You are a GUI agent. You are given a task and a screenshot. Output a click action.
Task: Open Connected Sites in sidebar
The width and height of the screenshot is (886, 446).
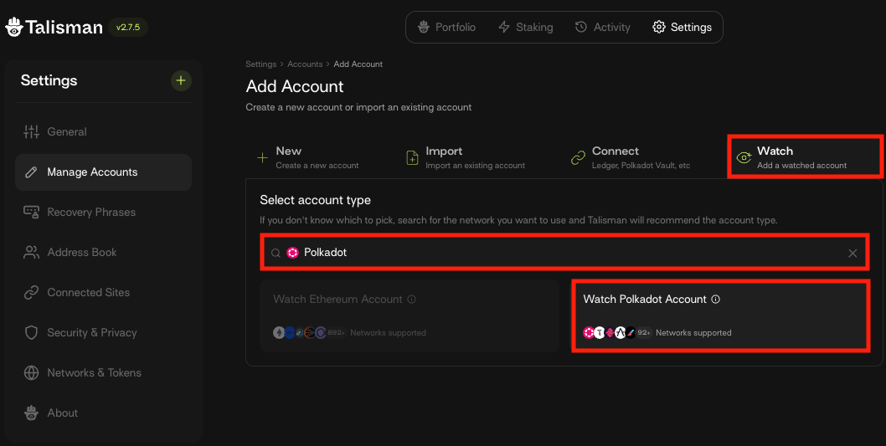coord(103,292)
